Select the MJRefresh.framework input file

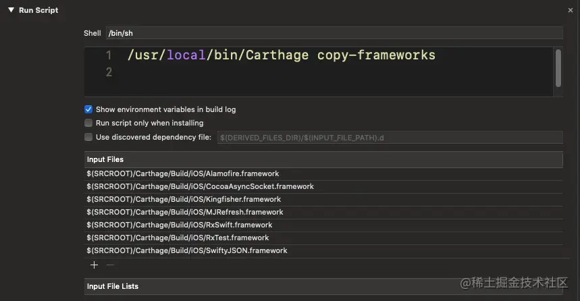[323, 213]
